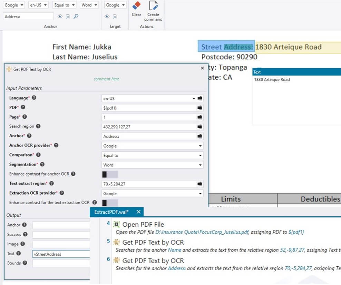The width and height of the screenshot is (341, 285).
Task: Select the ExtractPDF.wal tab
Action: click(111, 212)
